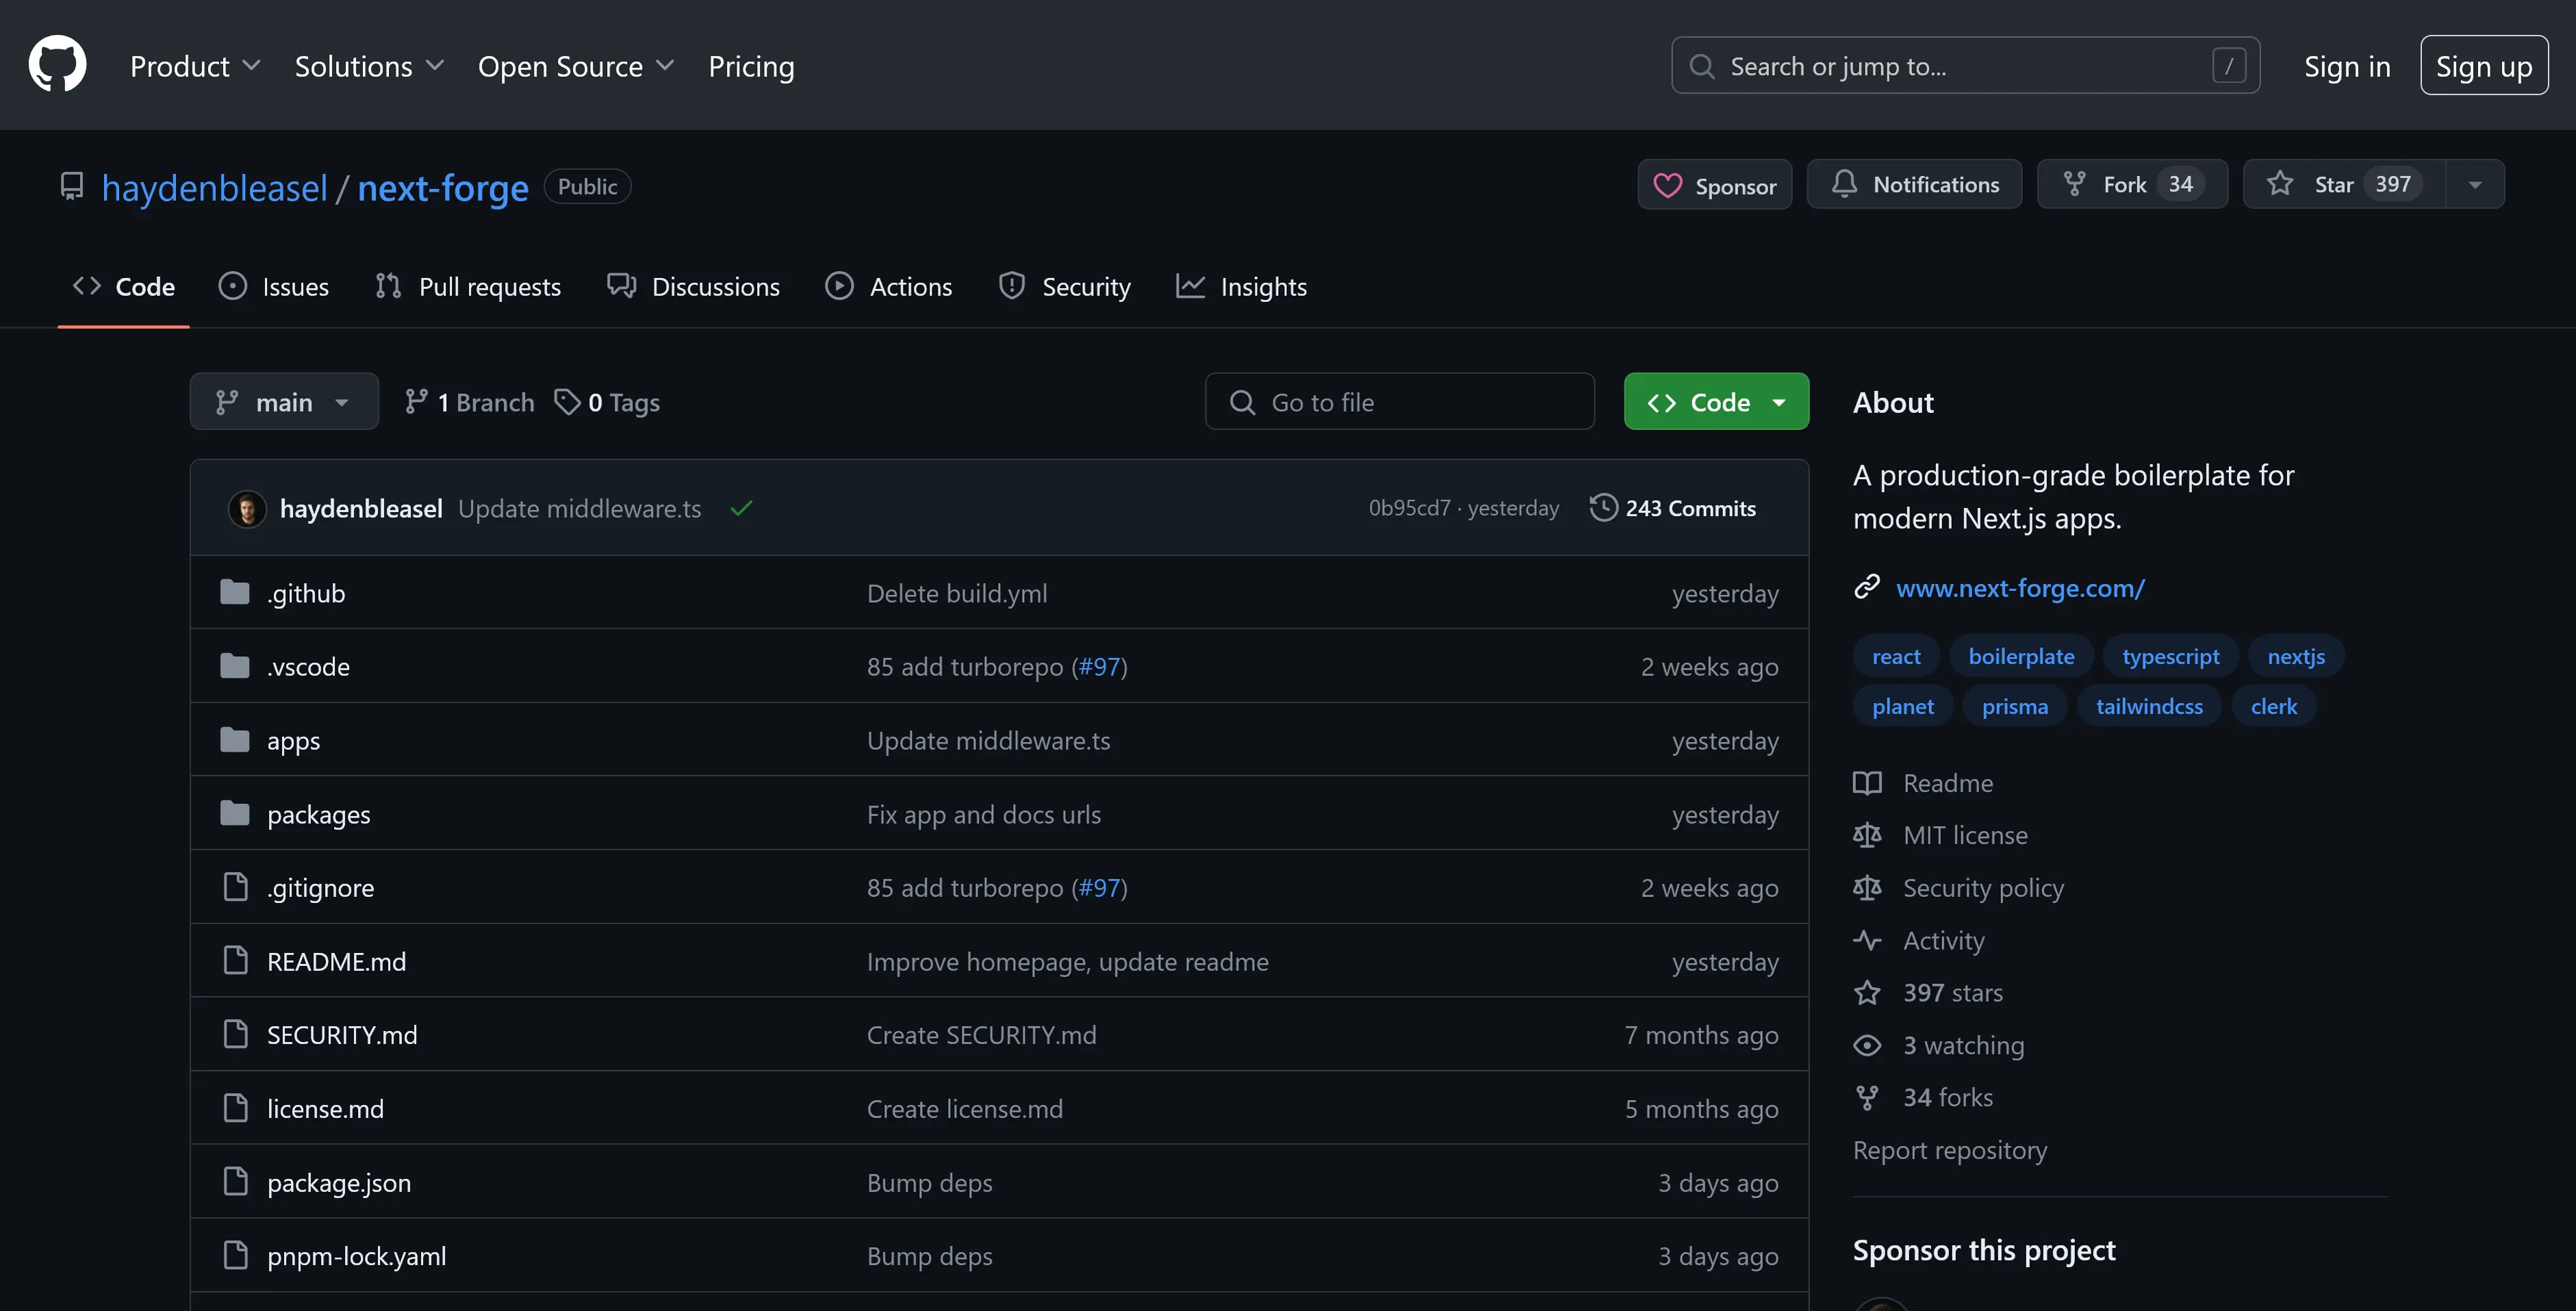Click the Go to file search field

click(x=1400, y=402)
